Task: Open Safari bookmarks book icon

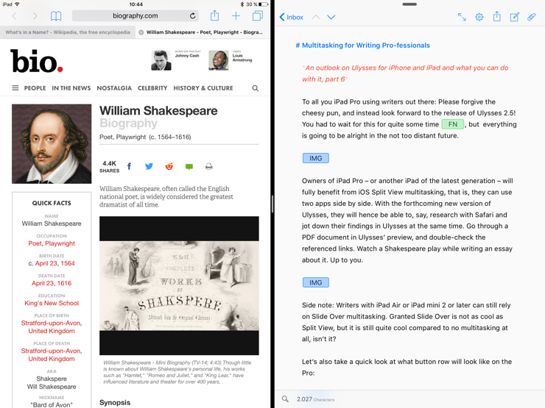Action: (x=56, y=16)
